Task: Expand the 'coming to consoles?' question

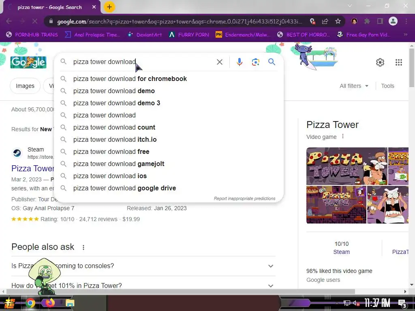Action: click(x=143, y=266)
